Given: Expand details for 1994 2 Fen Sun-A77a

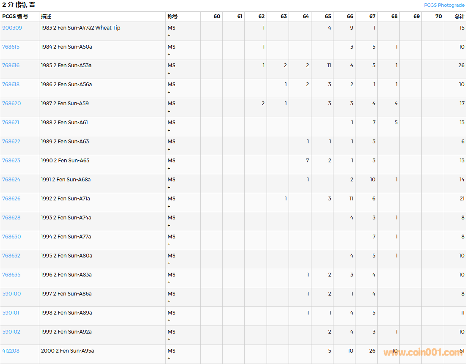Looking at the screenshot, I should (x=169, y=244).
